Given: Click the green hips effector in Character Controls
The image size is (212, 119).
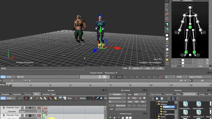Looking at the screenshot, I should click(190, 27).
